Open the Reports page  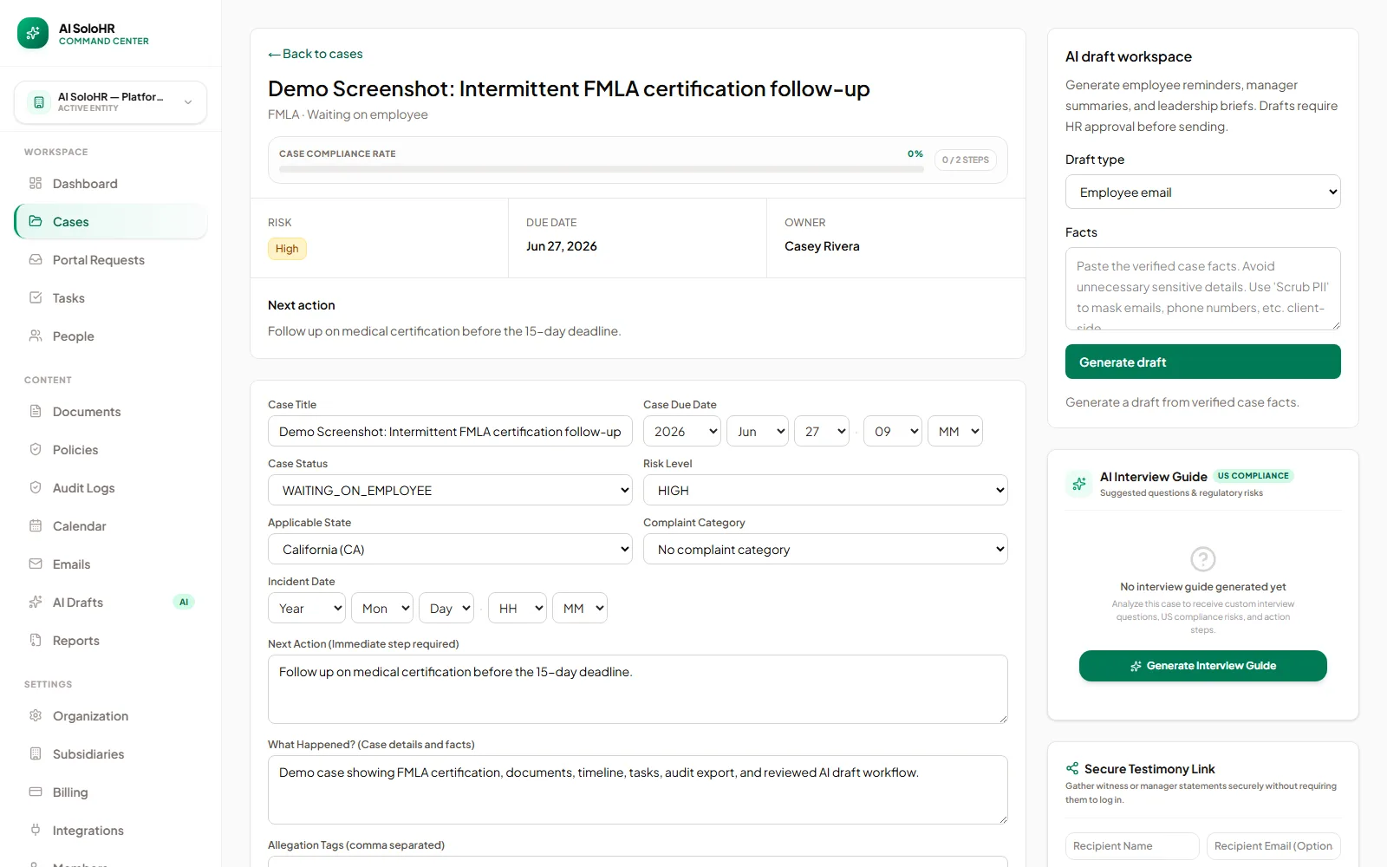point(111,640)
